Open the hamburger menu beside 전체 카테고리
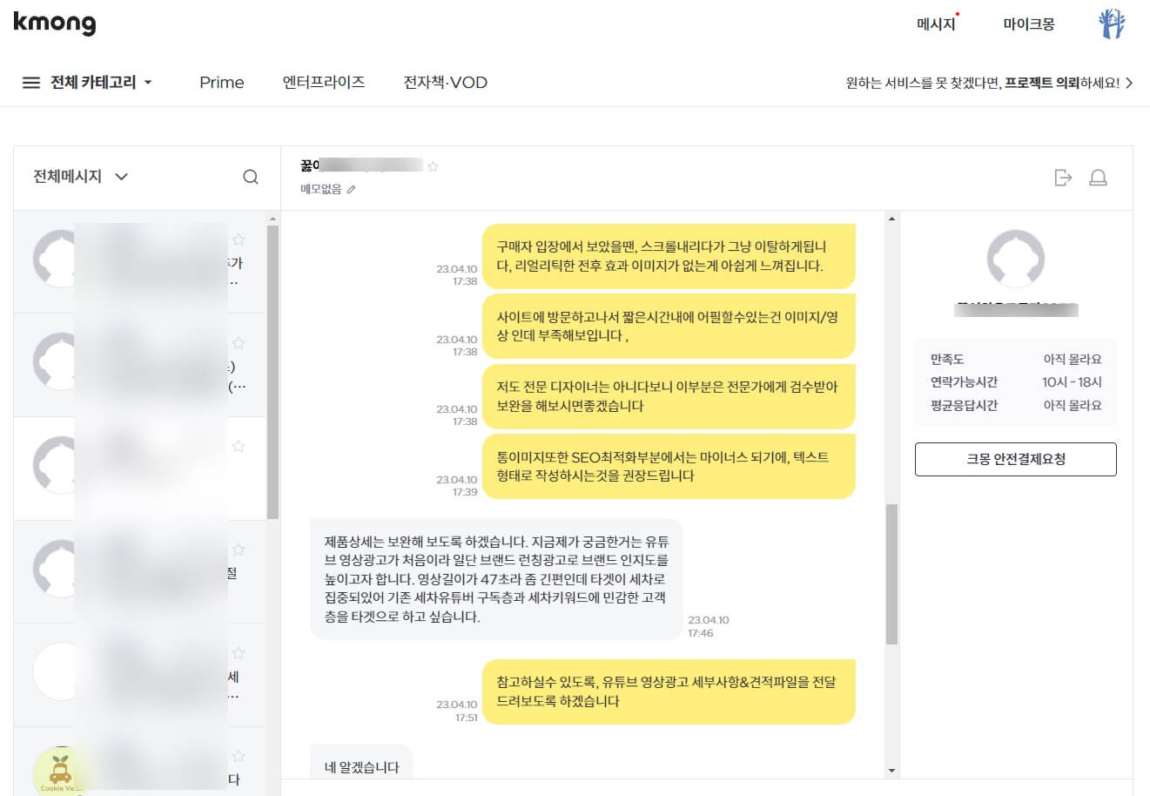This screenshot has height=796, width=1150. coord(31,82)
